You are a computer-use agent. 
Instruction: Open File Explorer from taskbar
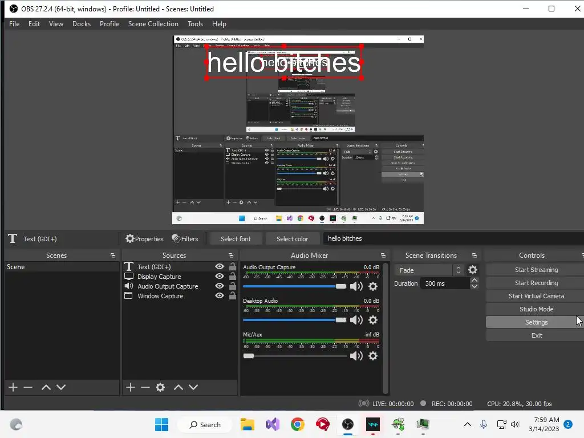(248, 424)
